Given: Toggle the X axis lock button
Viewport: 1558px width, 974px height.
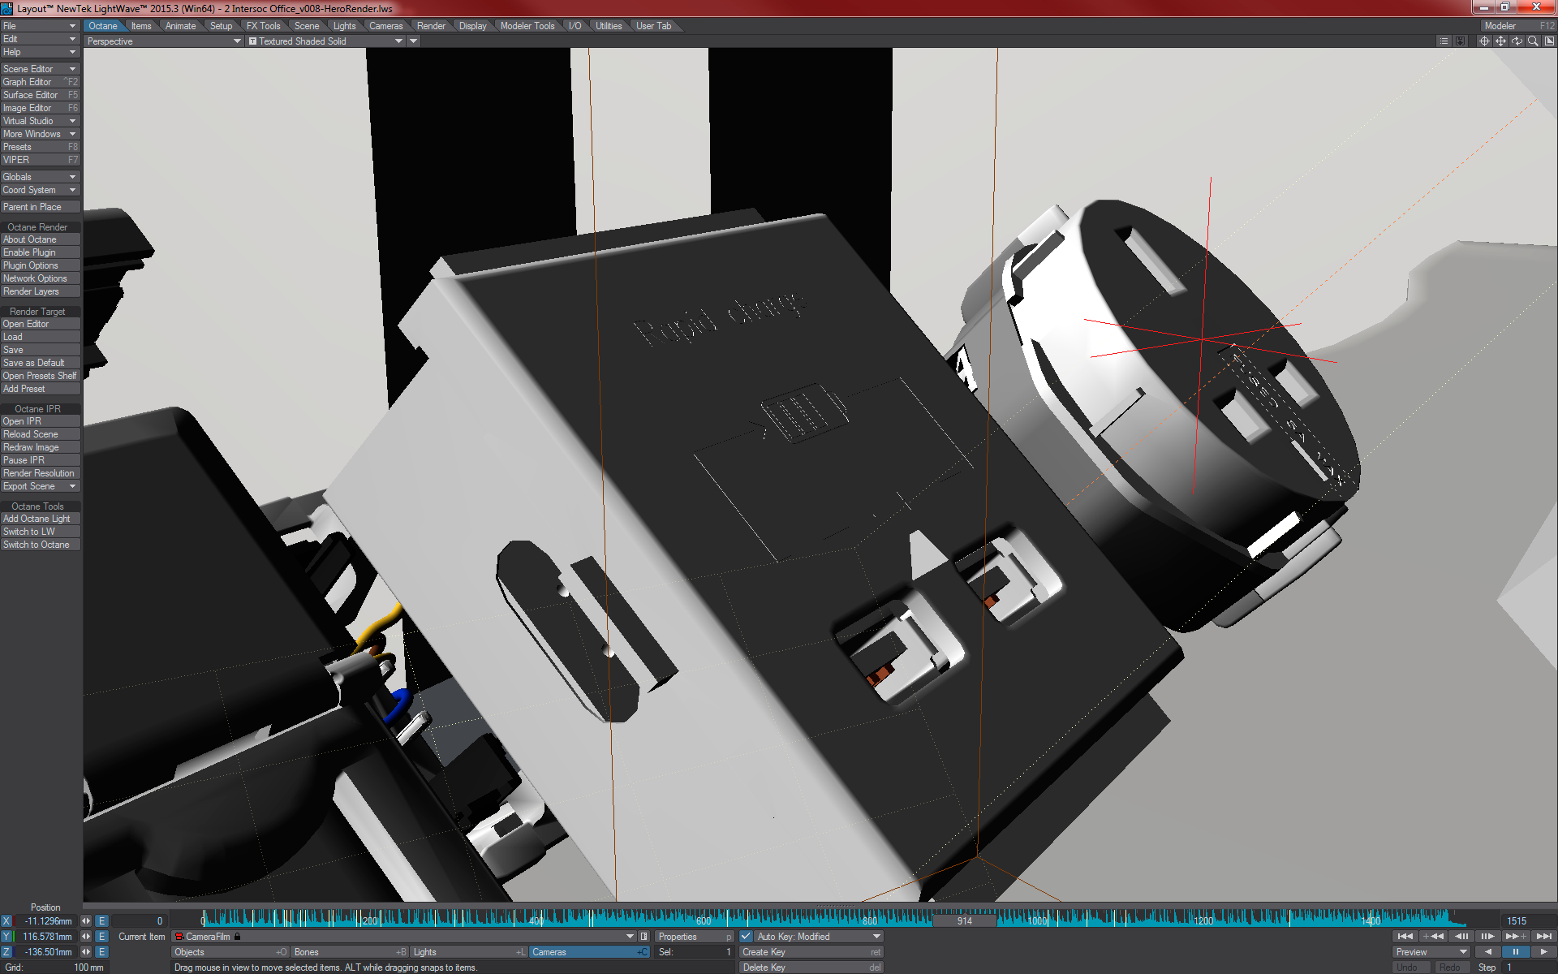Looking at the screenshot, I should [6, 921].
